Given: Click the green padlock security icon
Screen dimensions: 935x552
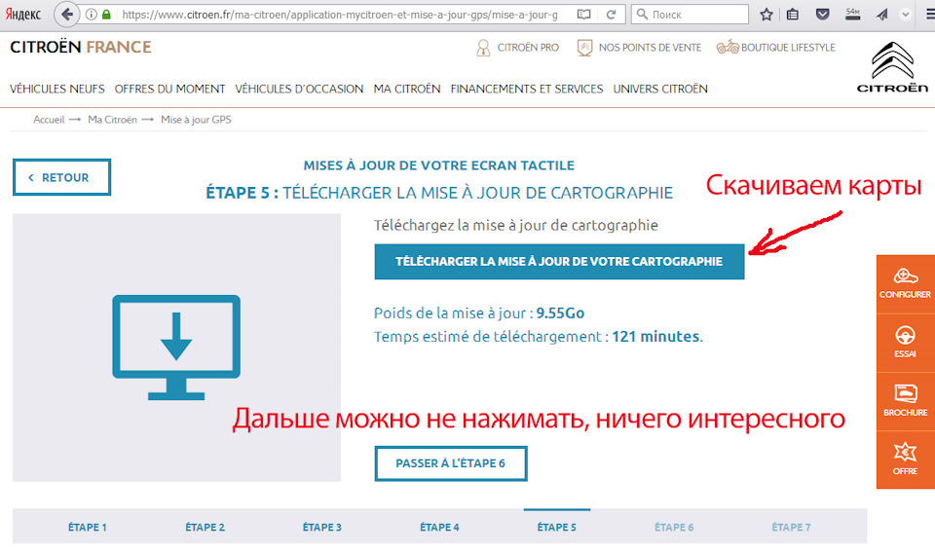Looking at the screenshot, I should pos(106,15).
